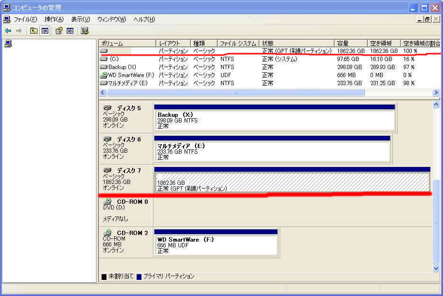The image size is (443, 296).
Task: Click the drive icon of マルチメディア (E:) row
Action: tap(104, 83)
